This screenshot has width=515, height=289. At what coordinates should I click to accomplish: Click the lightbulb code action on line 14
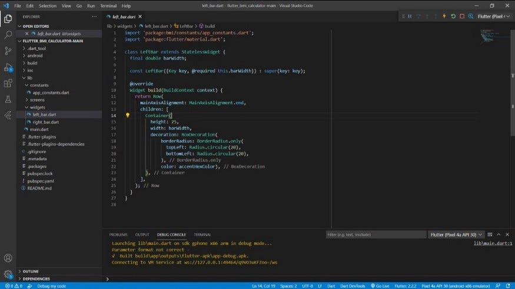point(128,115)
